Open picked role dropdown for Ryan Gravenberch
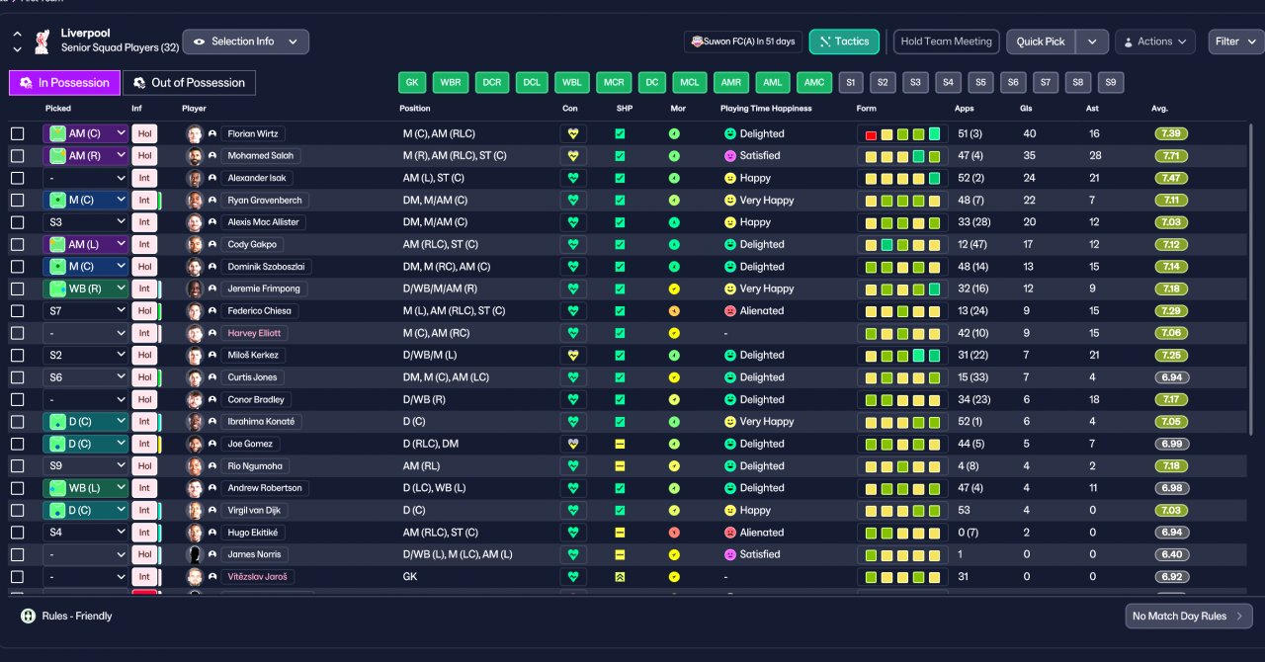 [x=87, y=200]
